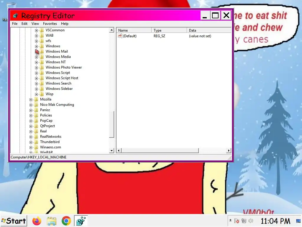Open the View menu

(35, 24)
